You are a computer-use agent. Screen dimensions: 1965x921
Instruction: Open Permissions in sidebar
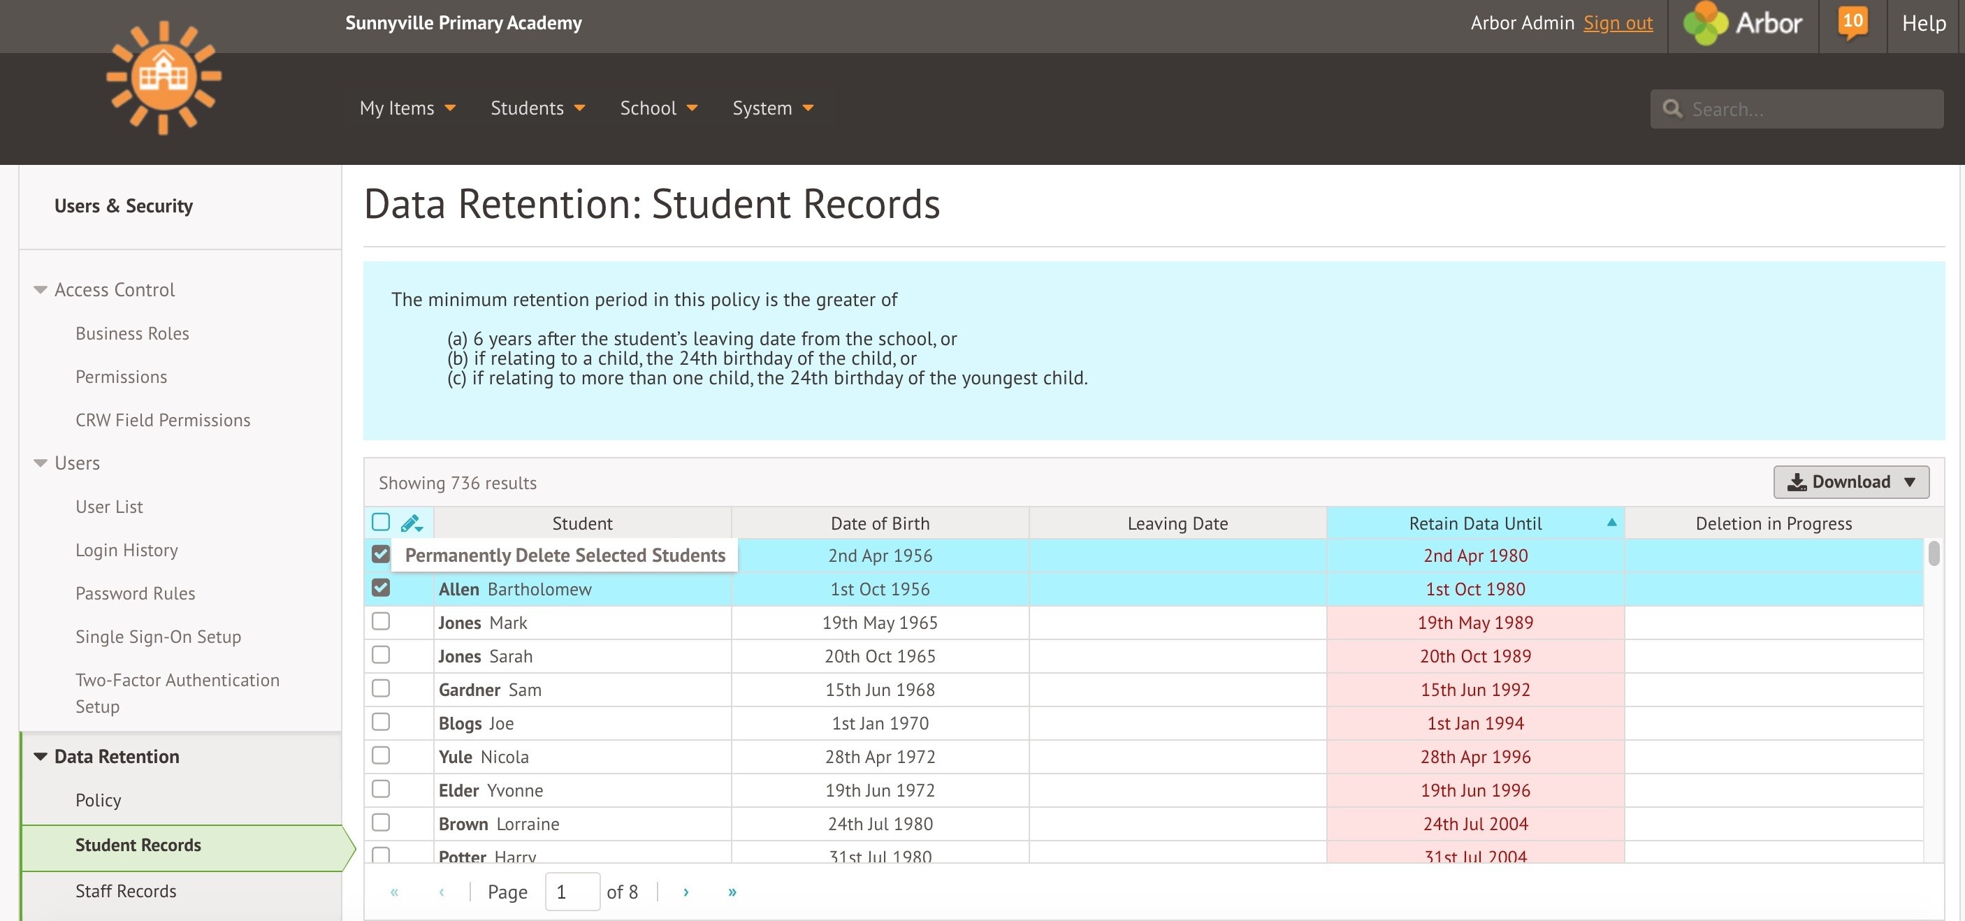coord(122,377)
